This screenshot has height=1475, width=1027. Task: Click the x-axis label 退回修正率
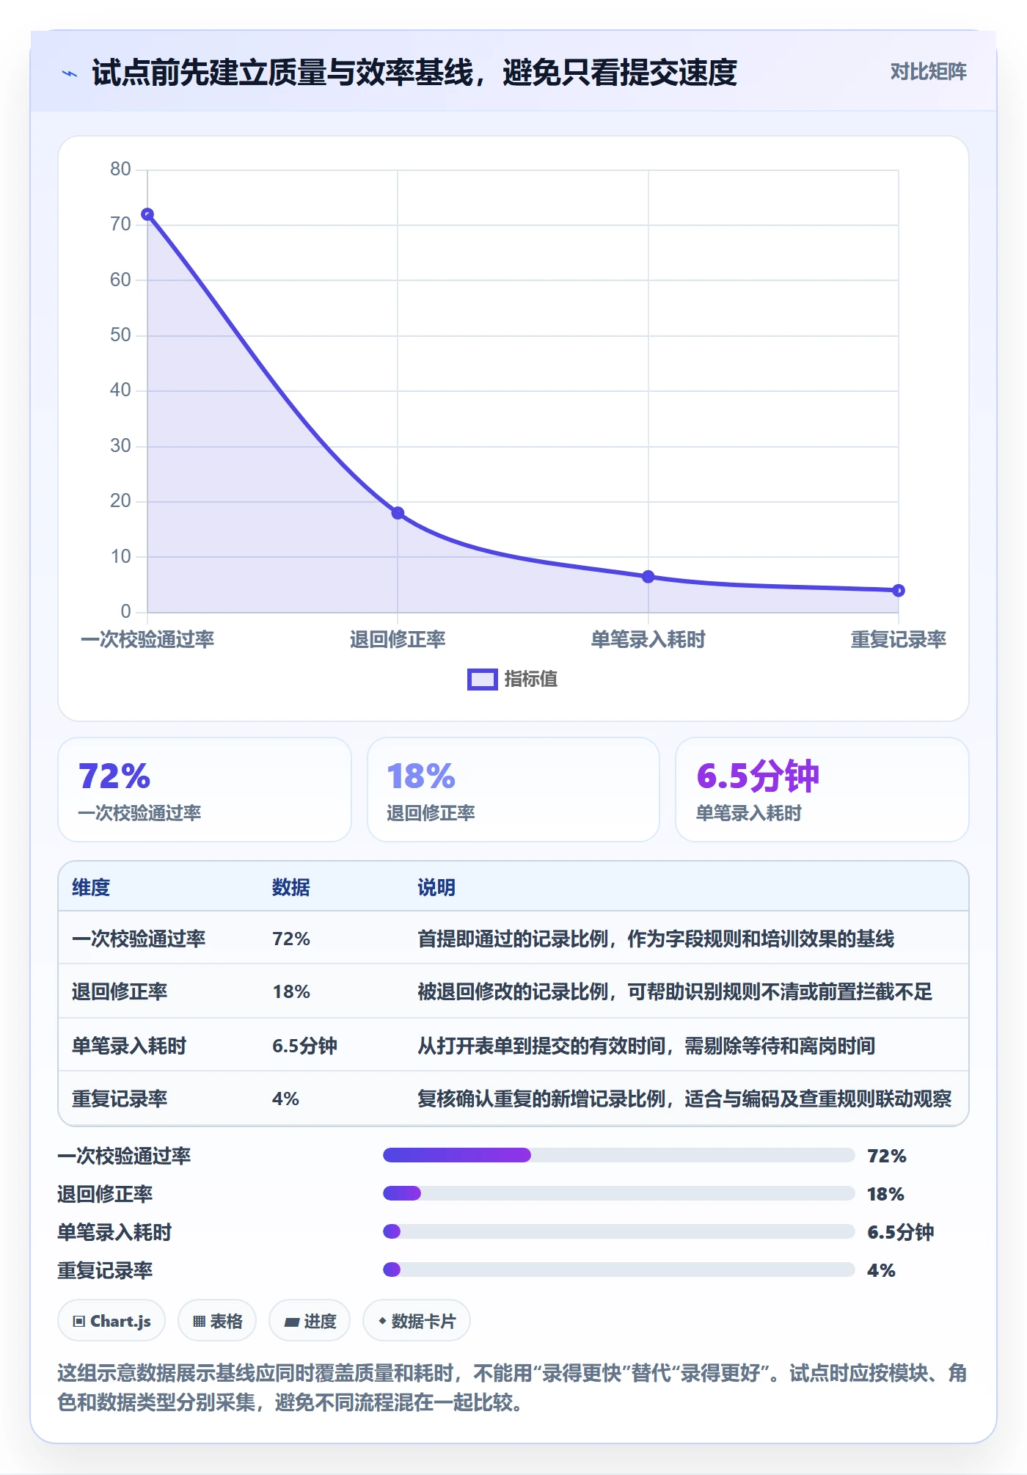[398, 640]
